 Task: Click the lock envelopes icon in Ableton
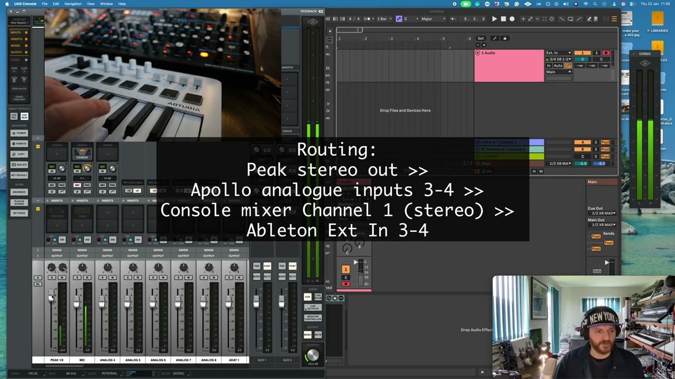click(x=505, y=38)
